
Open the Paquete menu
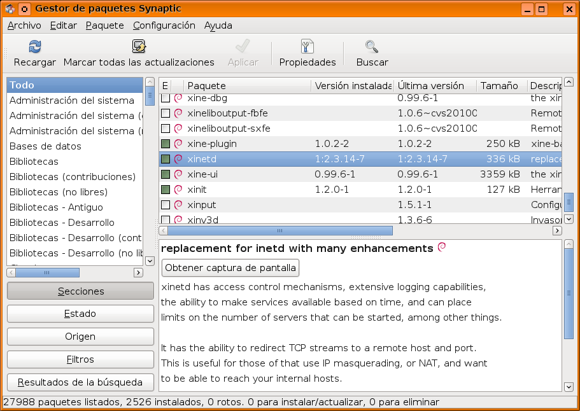104,25
